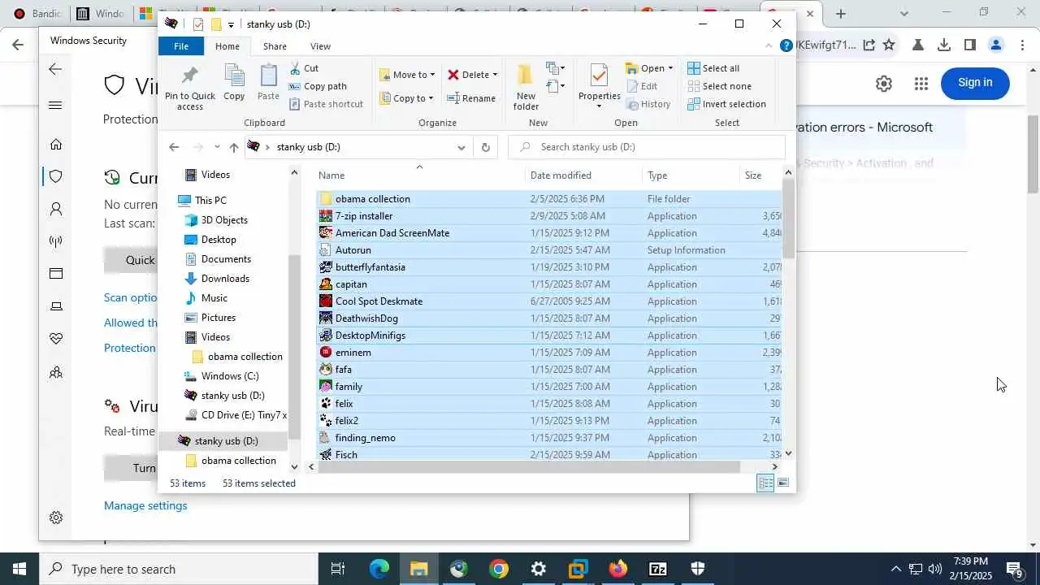Select the finding_nemo file
The image size is (1040, 585).
[x=548, y=438]
